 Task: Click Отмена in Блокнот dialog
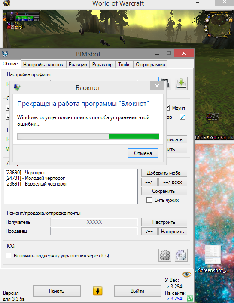click(x=143, y=153)
